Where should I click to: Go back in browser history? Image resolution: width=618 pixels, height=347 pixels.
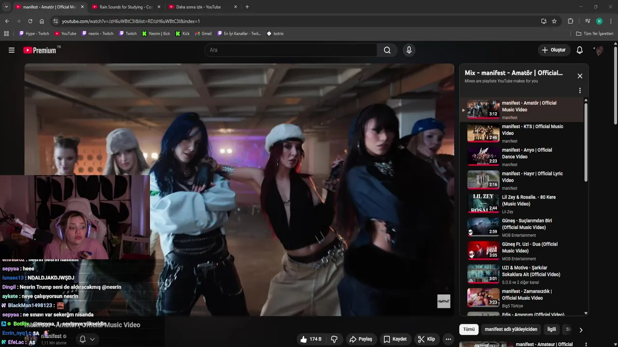tap(7, 21)
